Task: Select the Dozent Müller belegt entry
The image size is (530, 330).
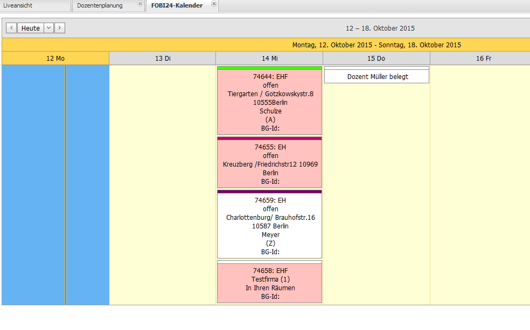Action: (377, 77)
